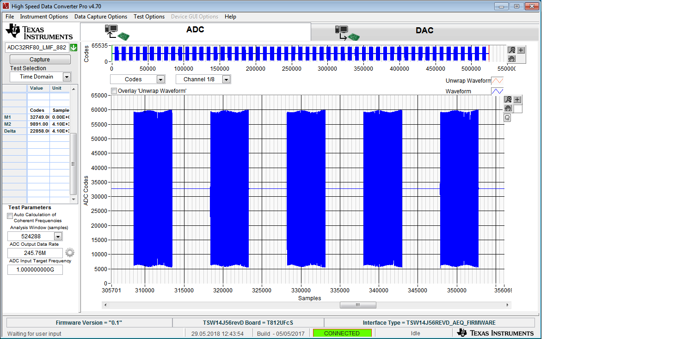688x339 pixels.
Task: Click the horizontal scrollbar thumb under the graph
Action: (x=358, y=305)
